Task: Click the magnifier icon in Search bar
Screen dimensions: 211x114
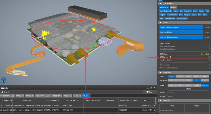Action: 2,92
